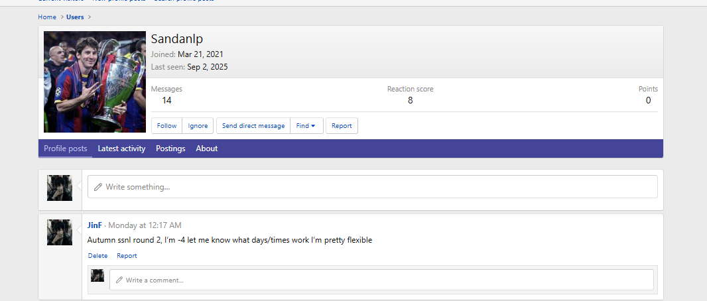Select the About tab
Viewport: 707px width, 301px height.
coord(206,149)
